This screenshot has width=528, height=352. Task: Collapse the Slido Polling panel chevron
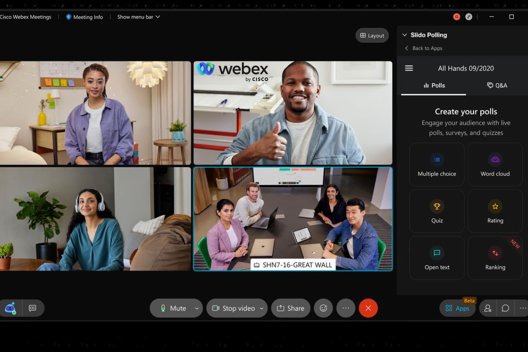(405, 35)
